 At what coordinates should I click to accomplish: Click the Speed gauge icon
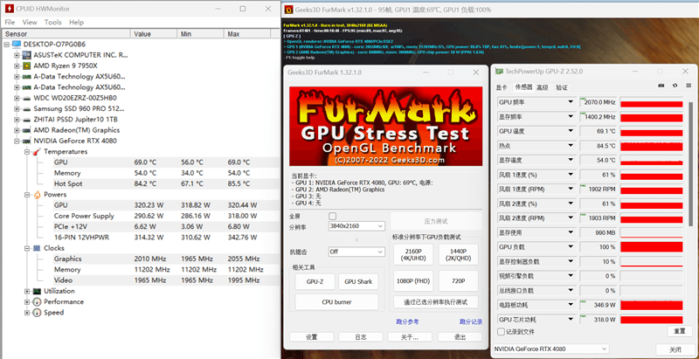click(37, 312)
